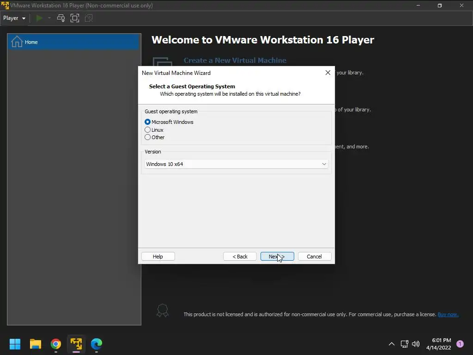Image resolution: width=473 pixels, height=355 pixels.
Task: Click the Version dropdown chevron arrow
Action: [x=324, y=164]
